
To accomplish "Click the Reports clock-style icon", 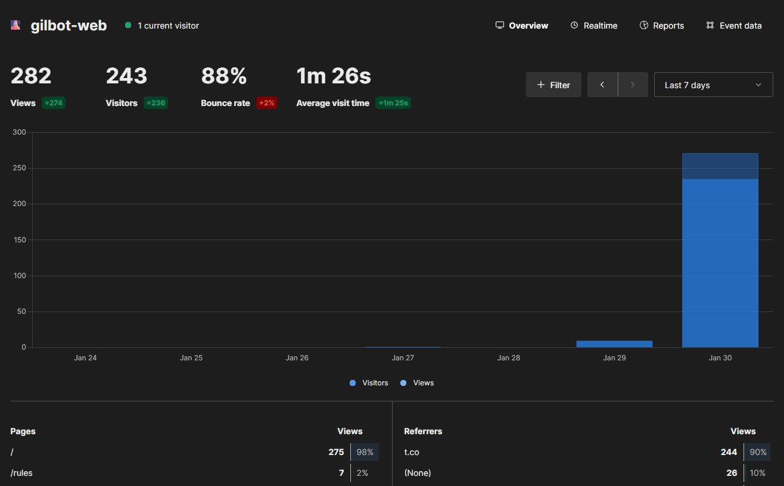I will click(x=643, y=25).
